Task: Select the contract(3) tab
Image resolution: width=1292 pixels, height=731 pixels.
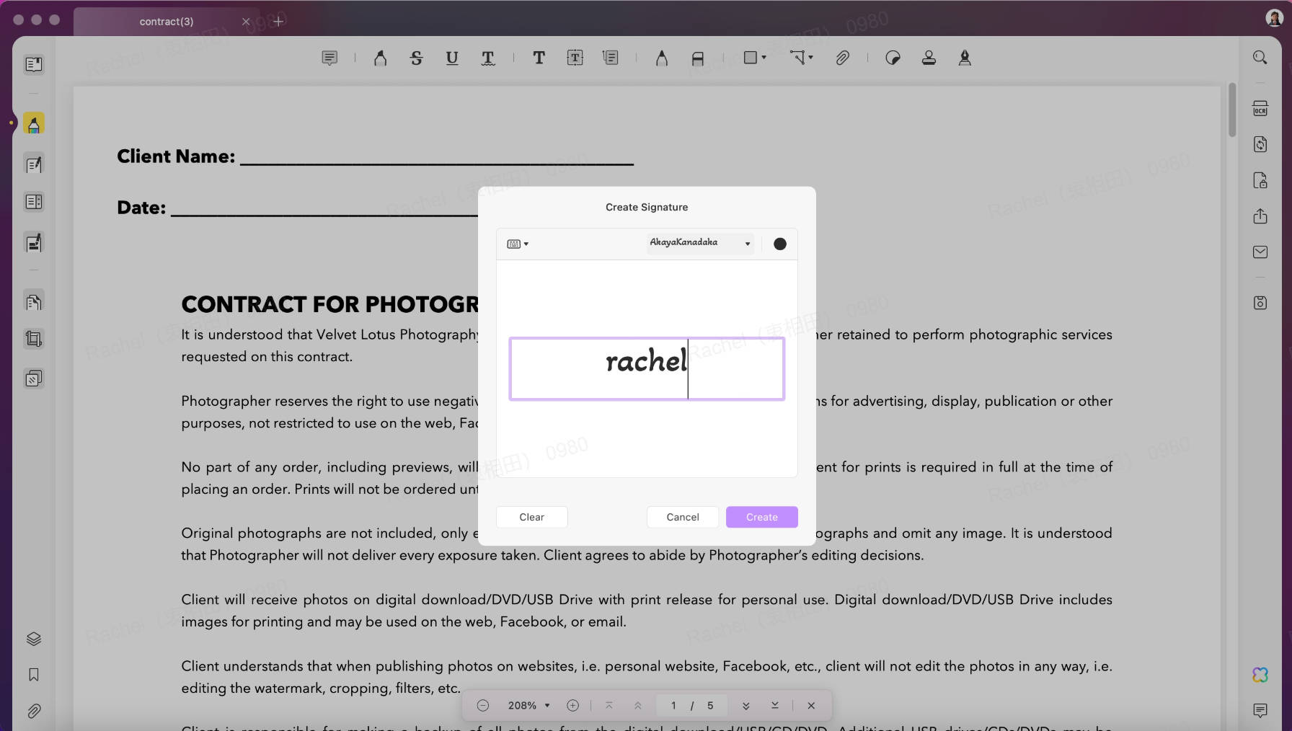Action: click(x=167, y=22)
